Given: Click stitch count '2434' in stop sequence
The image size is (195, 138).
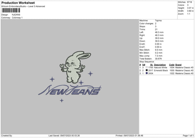Looking at the screenshot, I should tap(150, 73).
